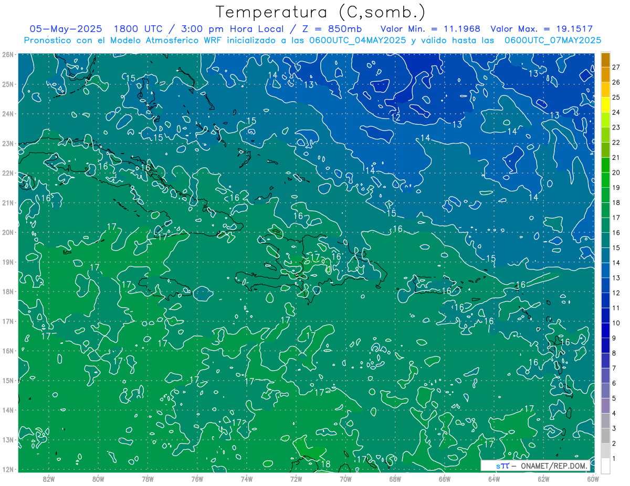Click the purple color bar swatch between 4 and 5
Screen dimensions: 630x486
pos(605,405)
